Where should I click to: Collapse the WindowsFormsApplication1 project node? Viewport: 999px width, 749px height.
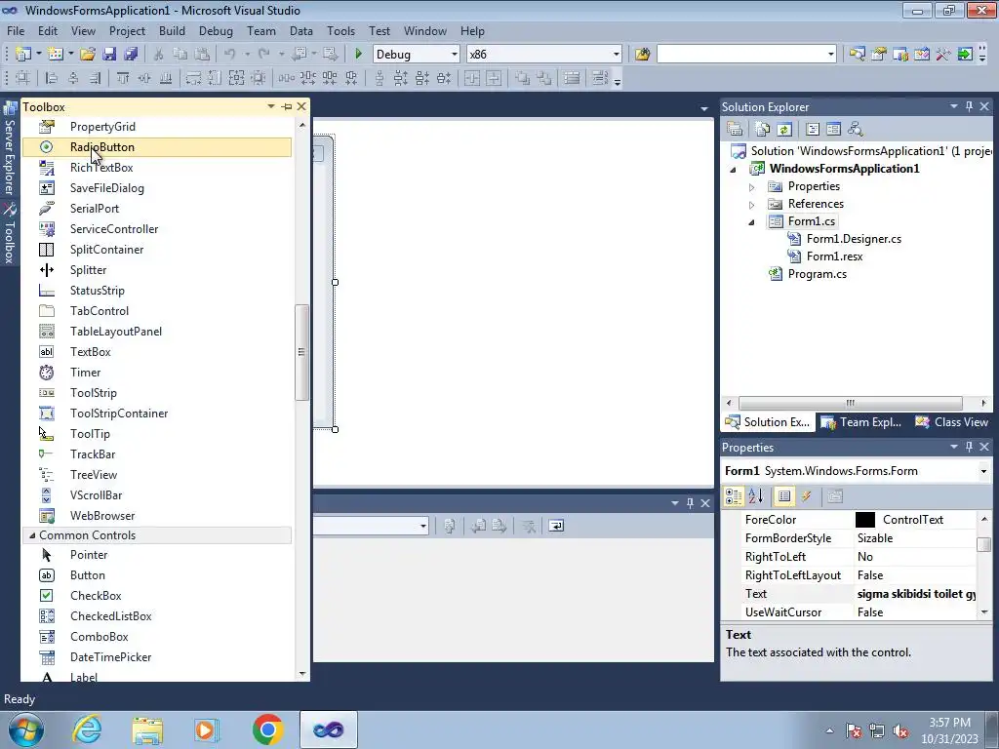[x=734, y=170]
